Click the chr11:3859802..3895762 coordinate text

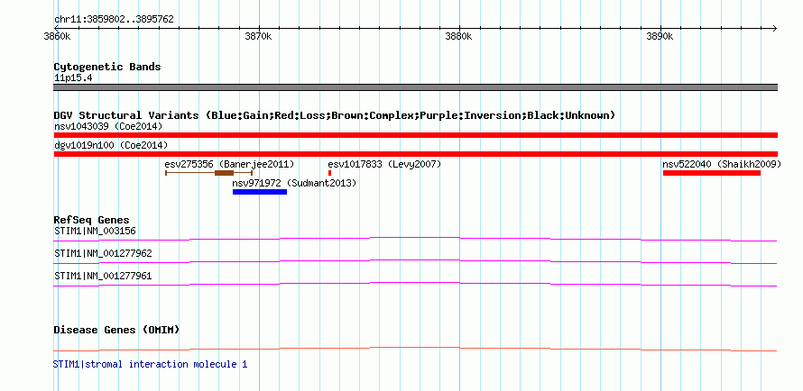point(115,20)
